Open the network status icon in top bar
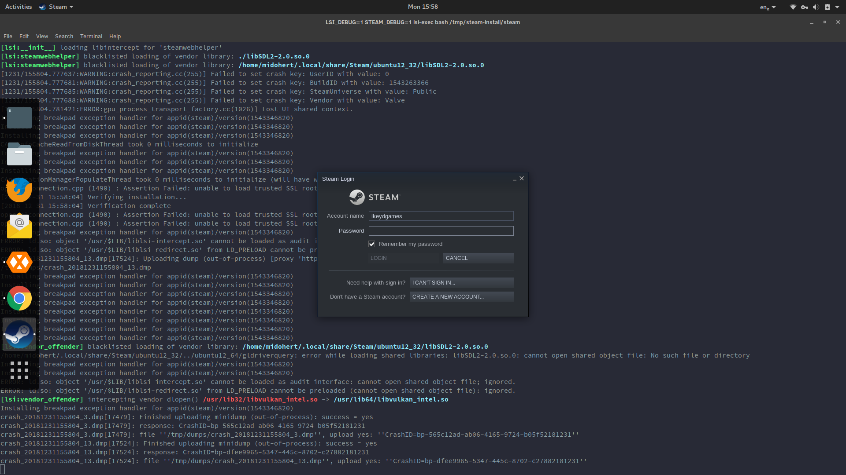Screen dimensions: 846x475 [x=793, y=7]
